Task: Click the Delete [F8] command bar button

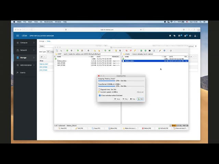Action: tap(146, 128)
